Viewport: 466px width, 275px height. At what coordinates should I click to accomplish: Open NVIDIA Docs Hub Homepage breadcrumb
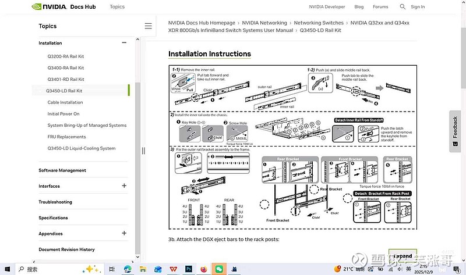click(x=202, y=23)
